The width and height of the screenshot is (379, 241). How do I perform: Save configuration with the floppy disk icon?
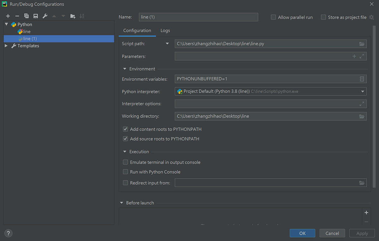(35, 16)
